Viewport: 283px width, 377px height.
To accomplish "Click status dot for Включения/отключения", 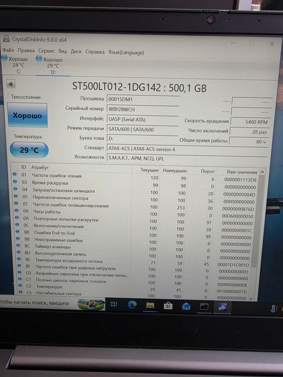I will [x=17, y=225].
